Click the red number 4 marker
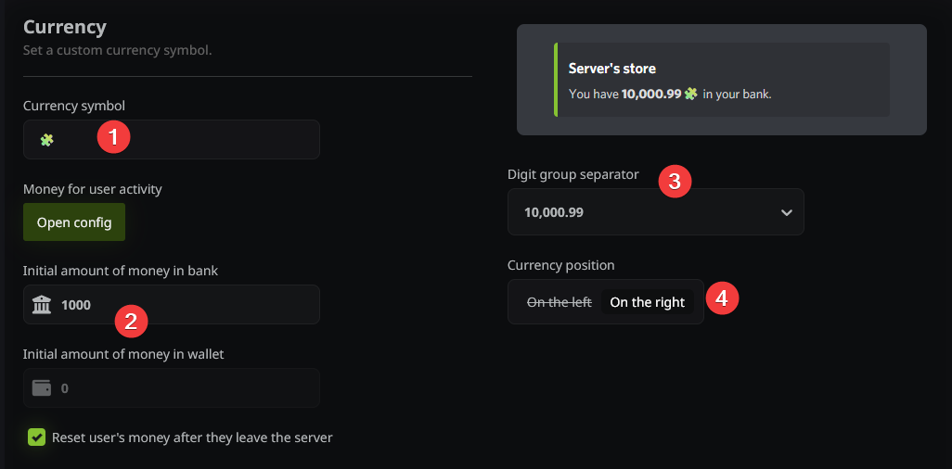 tap(722, 298)
